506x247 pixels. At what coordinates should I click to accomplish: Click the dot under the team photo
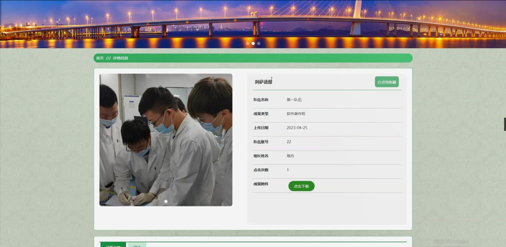(165, 201)
